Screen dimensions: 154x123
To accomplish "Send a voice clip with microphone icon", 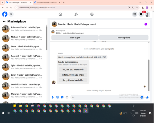I will pos(53,97).
